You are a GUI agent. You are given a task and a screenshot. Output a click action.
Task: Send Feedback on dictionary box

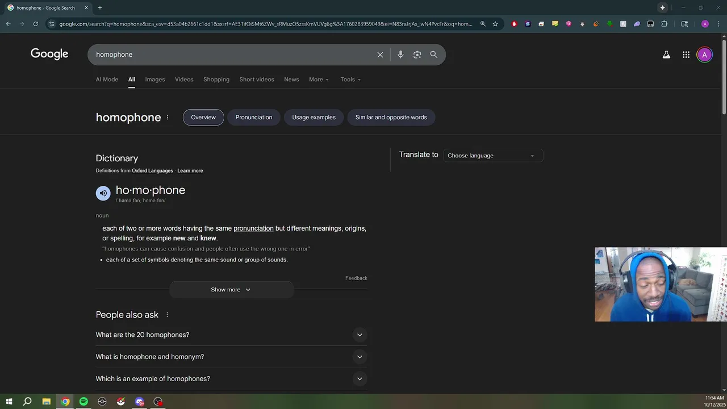[x=356, y=278]
